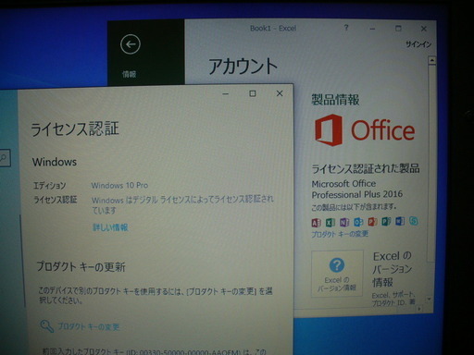Click the Publisher app icon under Office products
Viewport: 474px width, 355px height.
tap(386, 221)
